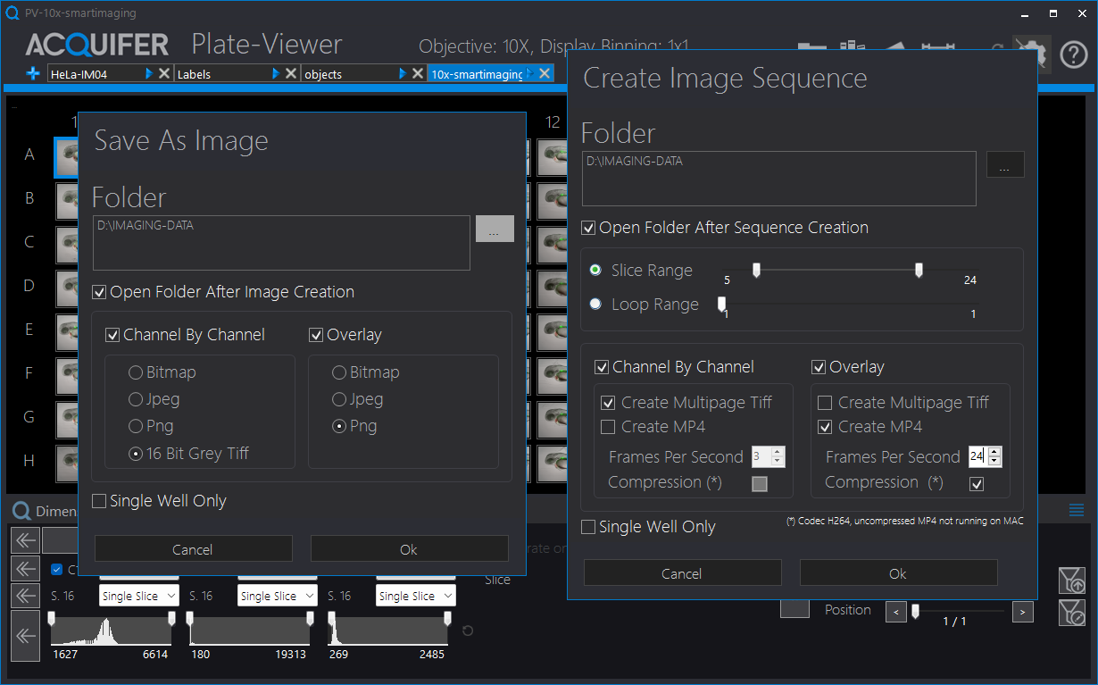This screenshot has height=685, width=1098.
Task: Expand the objects tab arrow
Action: 403,74
